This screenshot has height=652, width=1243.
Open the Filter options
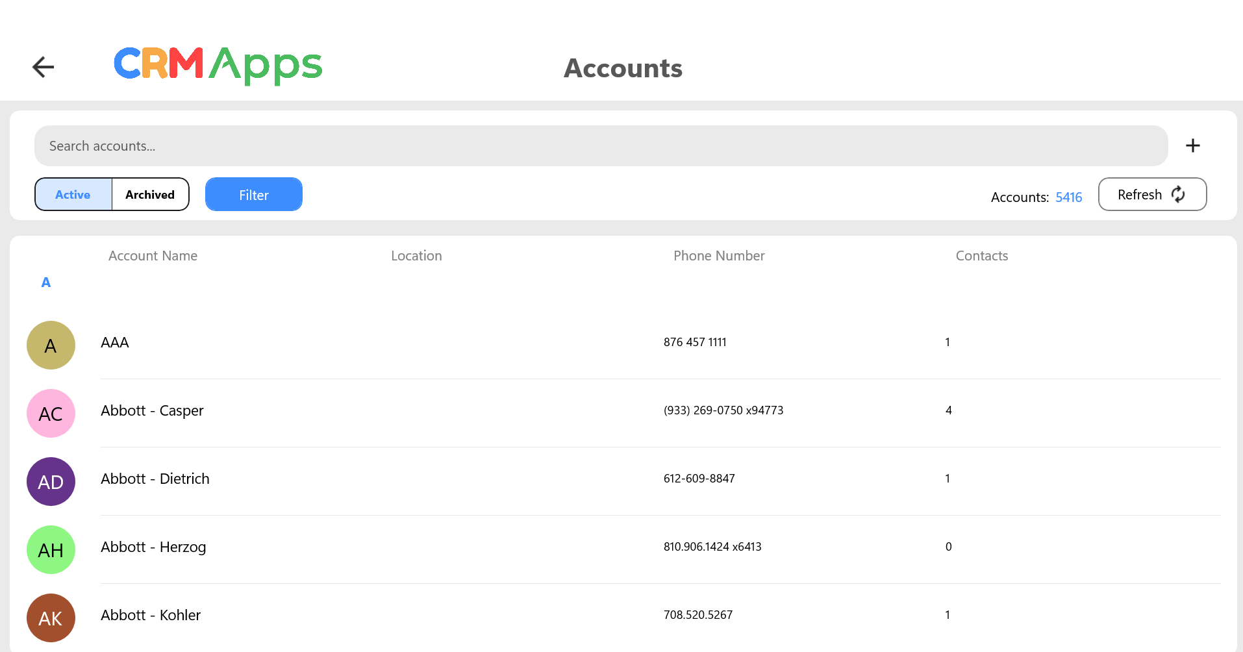254,195
